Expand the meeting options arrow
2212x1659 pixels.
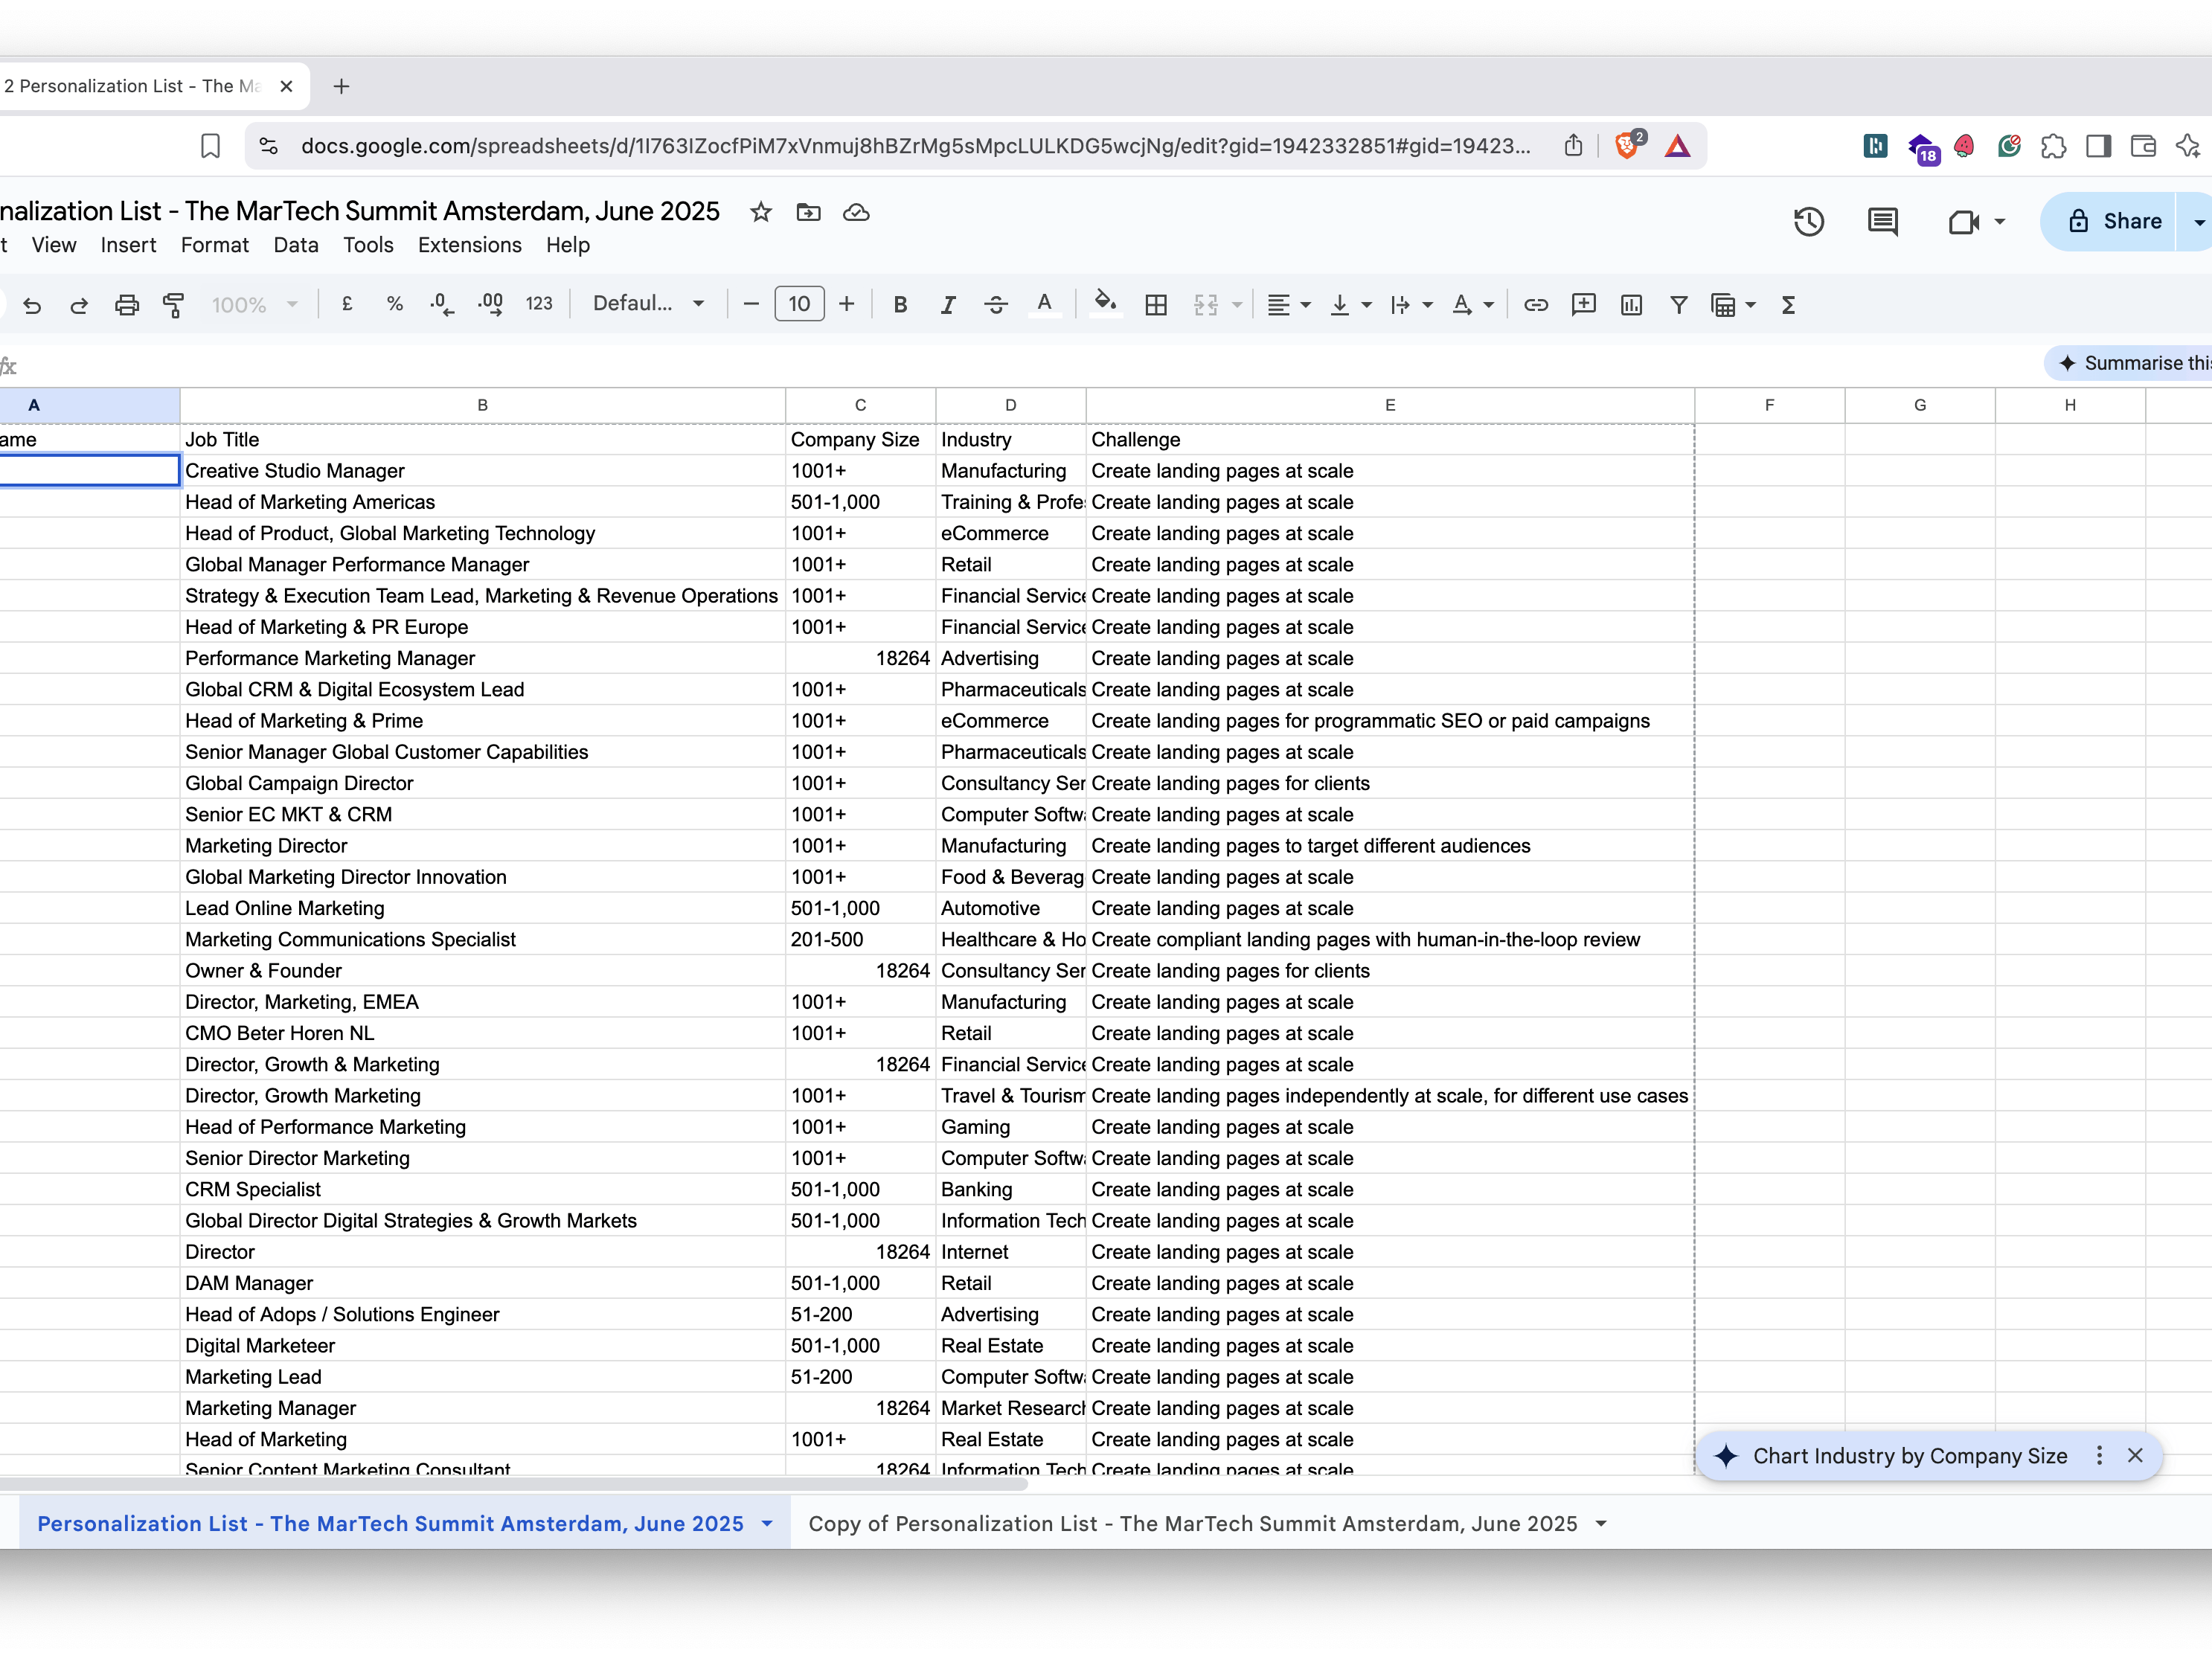click(2000, 221)
